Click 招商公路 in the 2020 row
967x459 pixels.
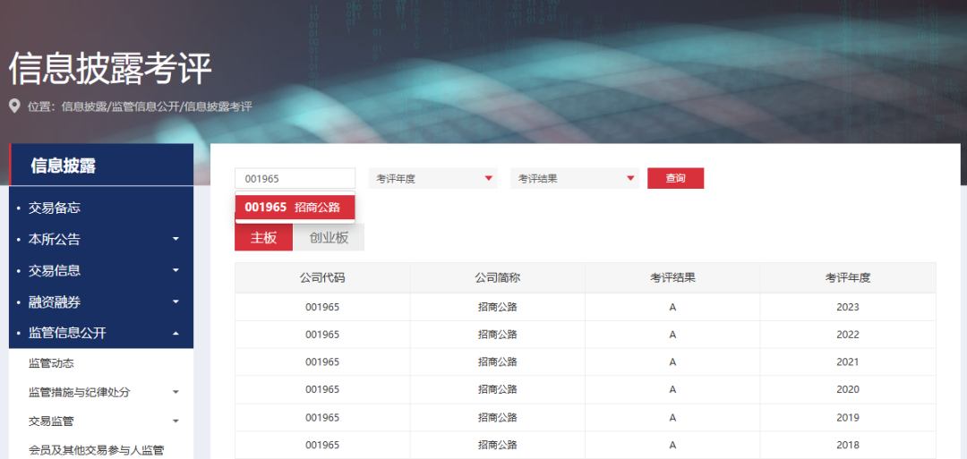[x=497, y=389]
